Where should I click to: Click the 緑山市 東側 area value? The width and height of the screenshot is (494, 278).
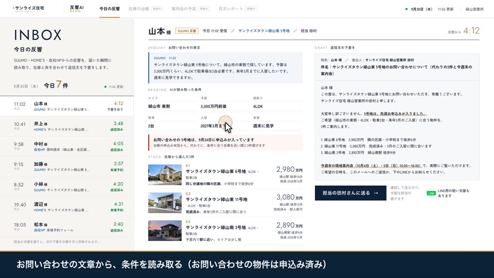coord(159,107)
